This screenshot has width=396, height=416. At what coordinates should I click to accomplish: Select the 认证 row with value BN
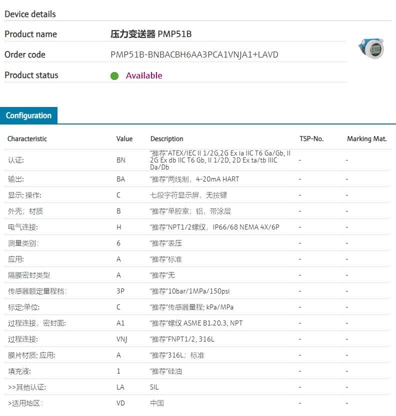[197, 160]
